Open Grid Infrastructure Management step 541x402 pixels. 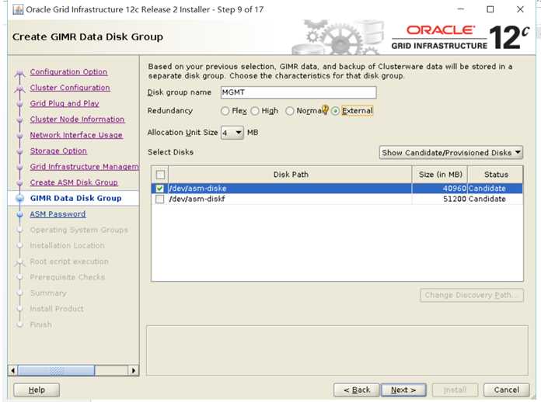(84, 167)
